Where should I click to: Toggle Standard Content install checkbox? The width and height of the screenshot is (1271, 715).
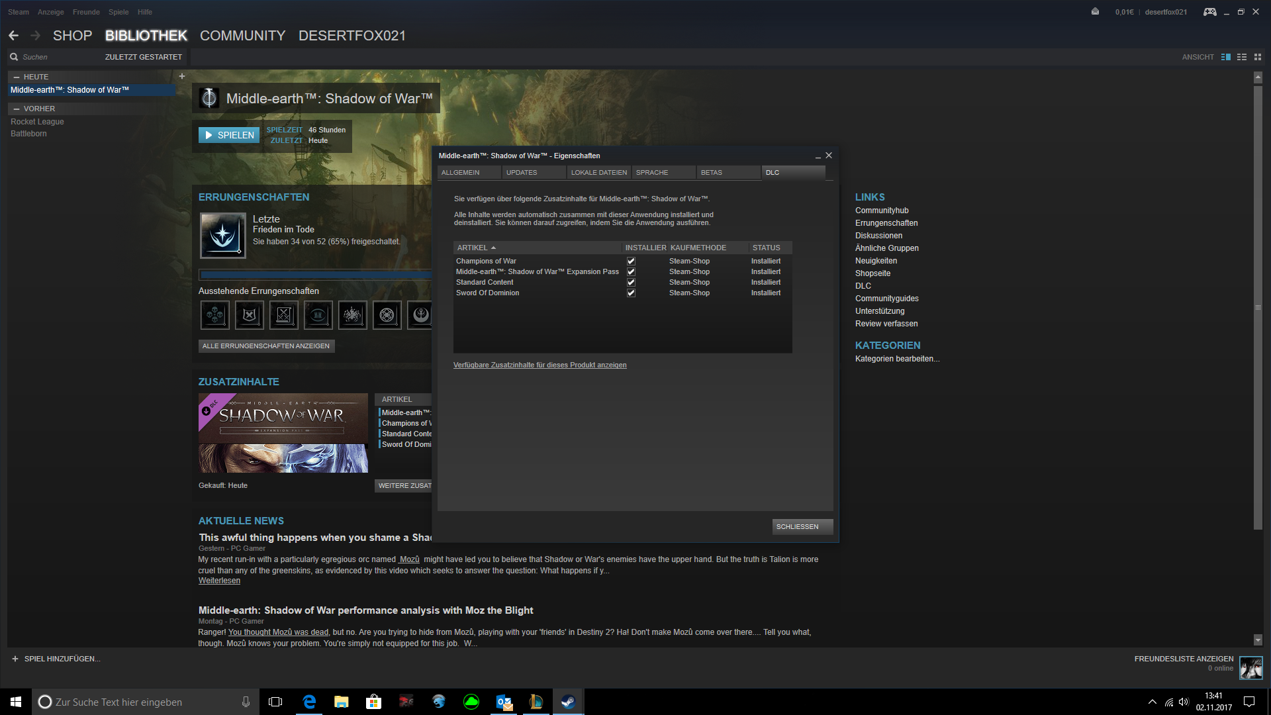coord(631,283)
